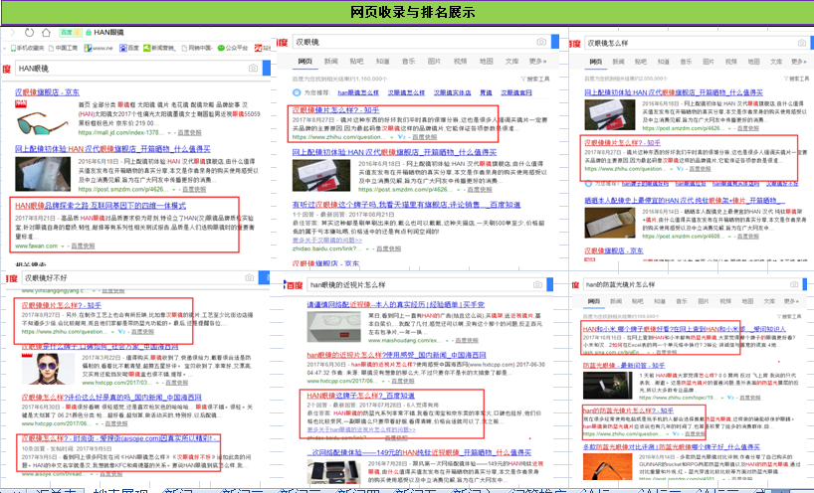Click suggested search 汉眼镜实体店

[452, 92]
